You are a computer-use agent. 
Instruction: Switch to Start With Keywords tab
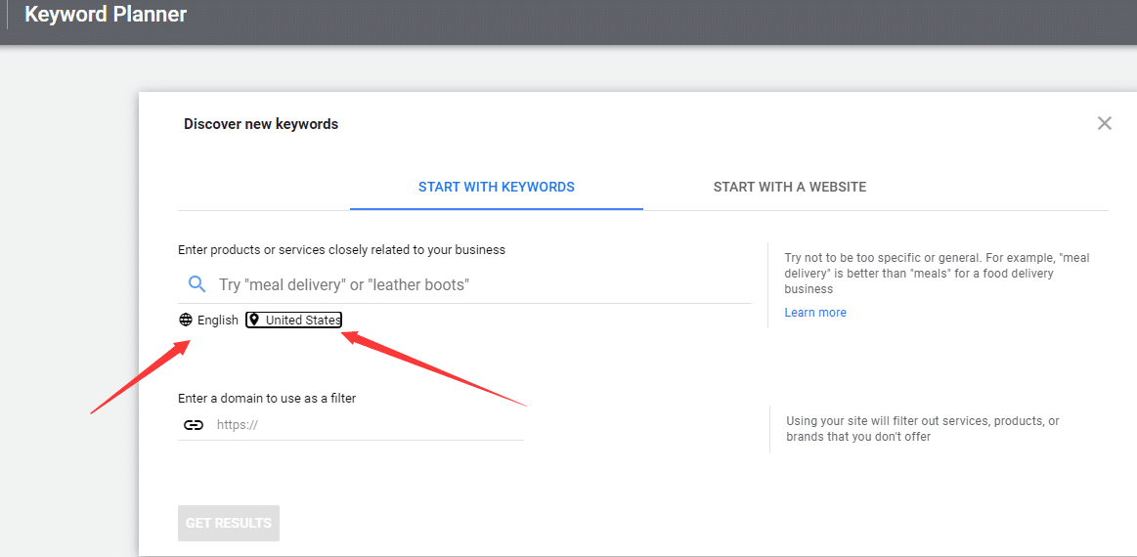496,187
